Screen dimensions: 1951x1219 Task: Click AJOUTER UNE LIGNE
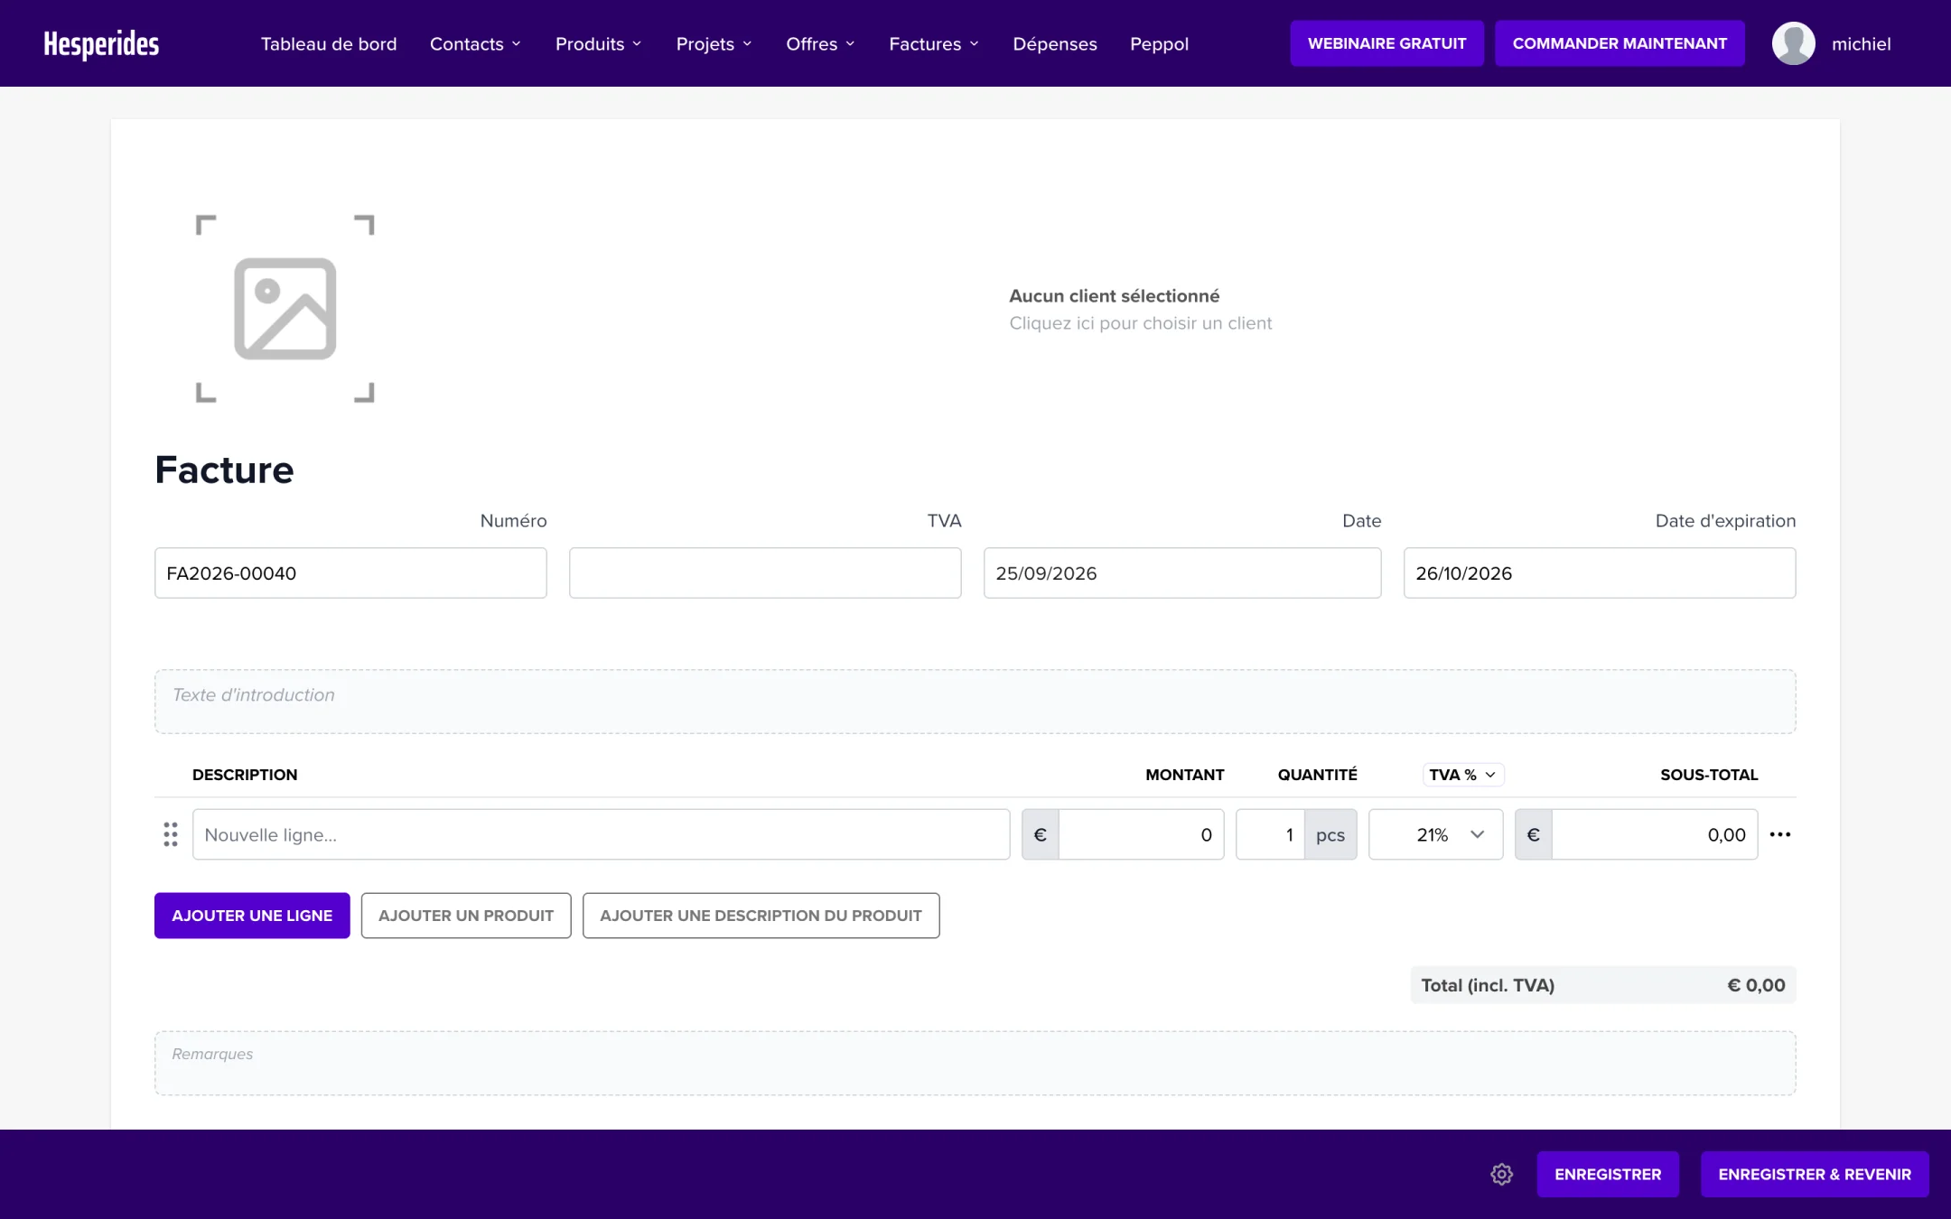pyautogui.click(x=252, y=916)
